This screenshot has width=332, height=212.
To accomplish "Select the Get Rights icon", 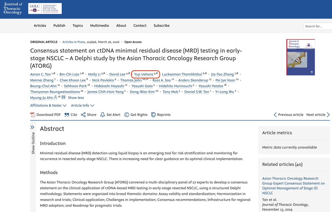I will tap(127, 114).
